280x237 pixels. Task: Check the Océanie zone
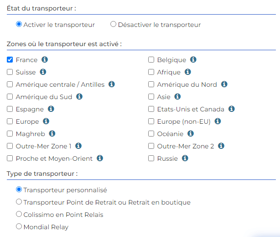[x=151, y=134]
